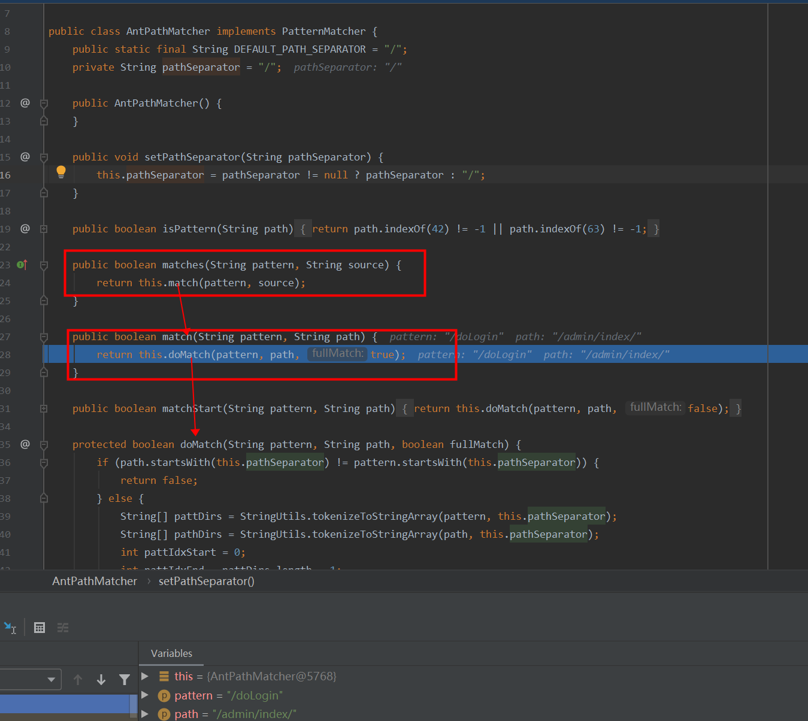Click the @ gutter icon beside isPattern
Viewport: 808px width, 721px height.
[x=25, y=229]
